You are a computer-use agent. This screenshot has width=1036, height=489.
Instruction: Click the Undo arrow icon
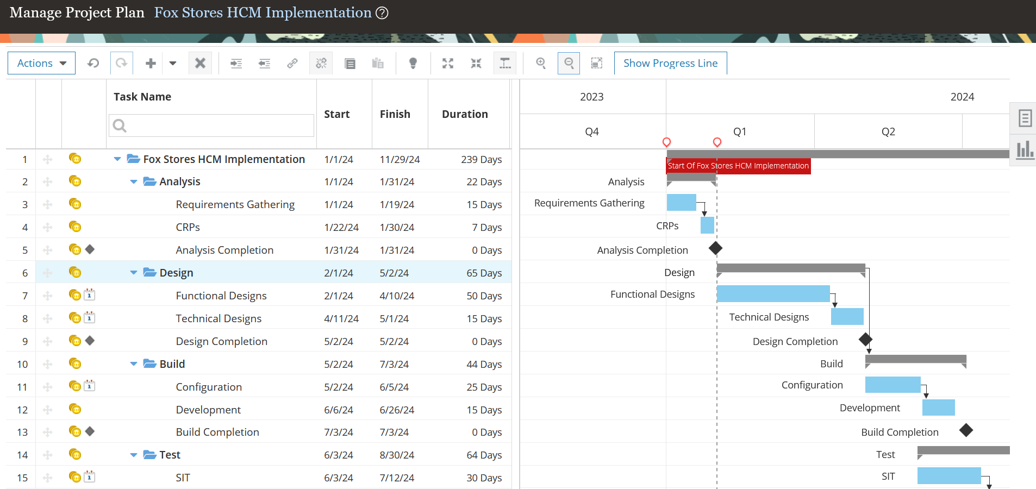93,63
